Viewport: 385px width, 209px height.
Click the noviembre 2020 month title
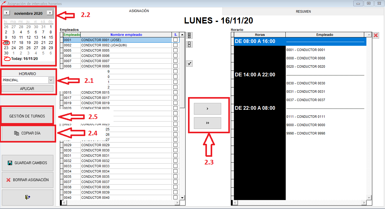click(x=28, y=14)
